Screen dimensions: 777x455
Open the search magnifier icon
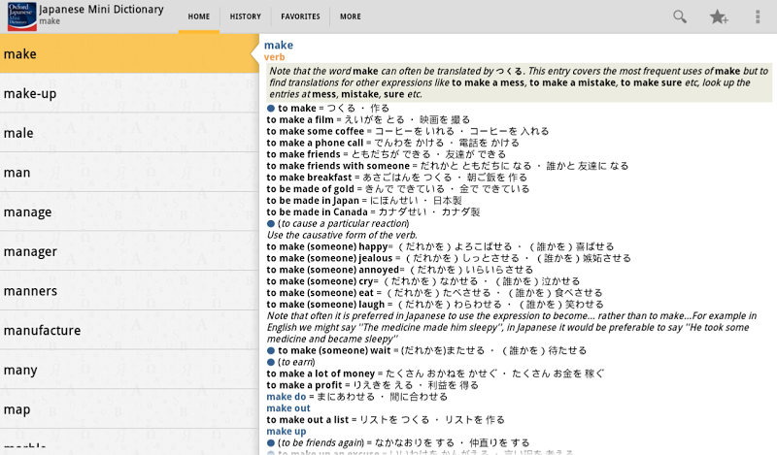[x=680, y=16]
